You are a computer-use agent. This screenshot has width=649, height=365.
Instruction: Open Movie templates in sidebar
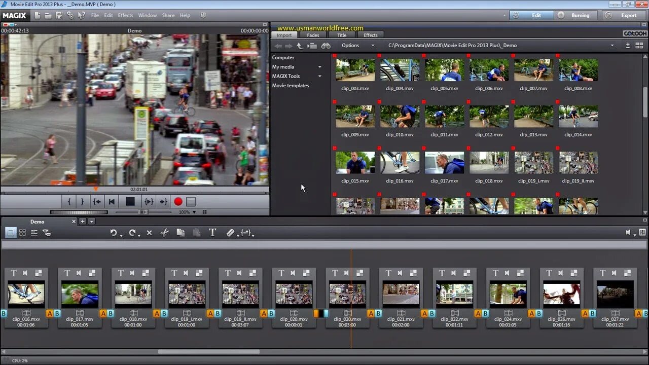(291, 86)
